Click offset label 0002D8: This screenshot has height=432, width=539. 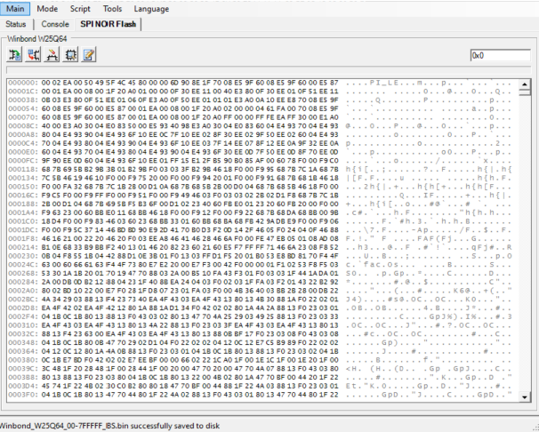(23, 308)
